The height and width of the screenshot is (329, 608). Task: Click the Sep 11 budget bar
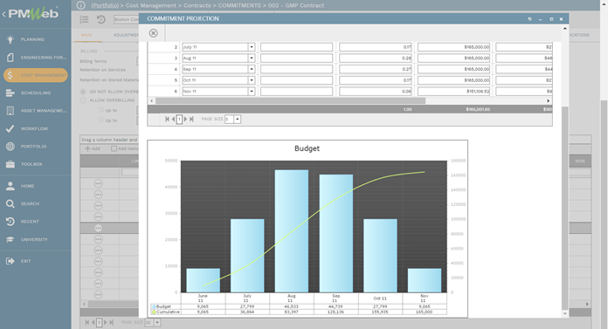coord(336,233)
